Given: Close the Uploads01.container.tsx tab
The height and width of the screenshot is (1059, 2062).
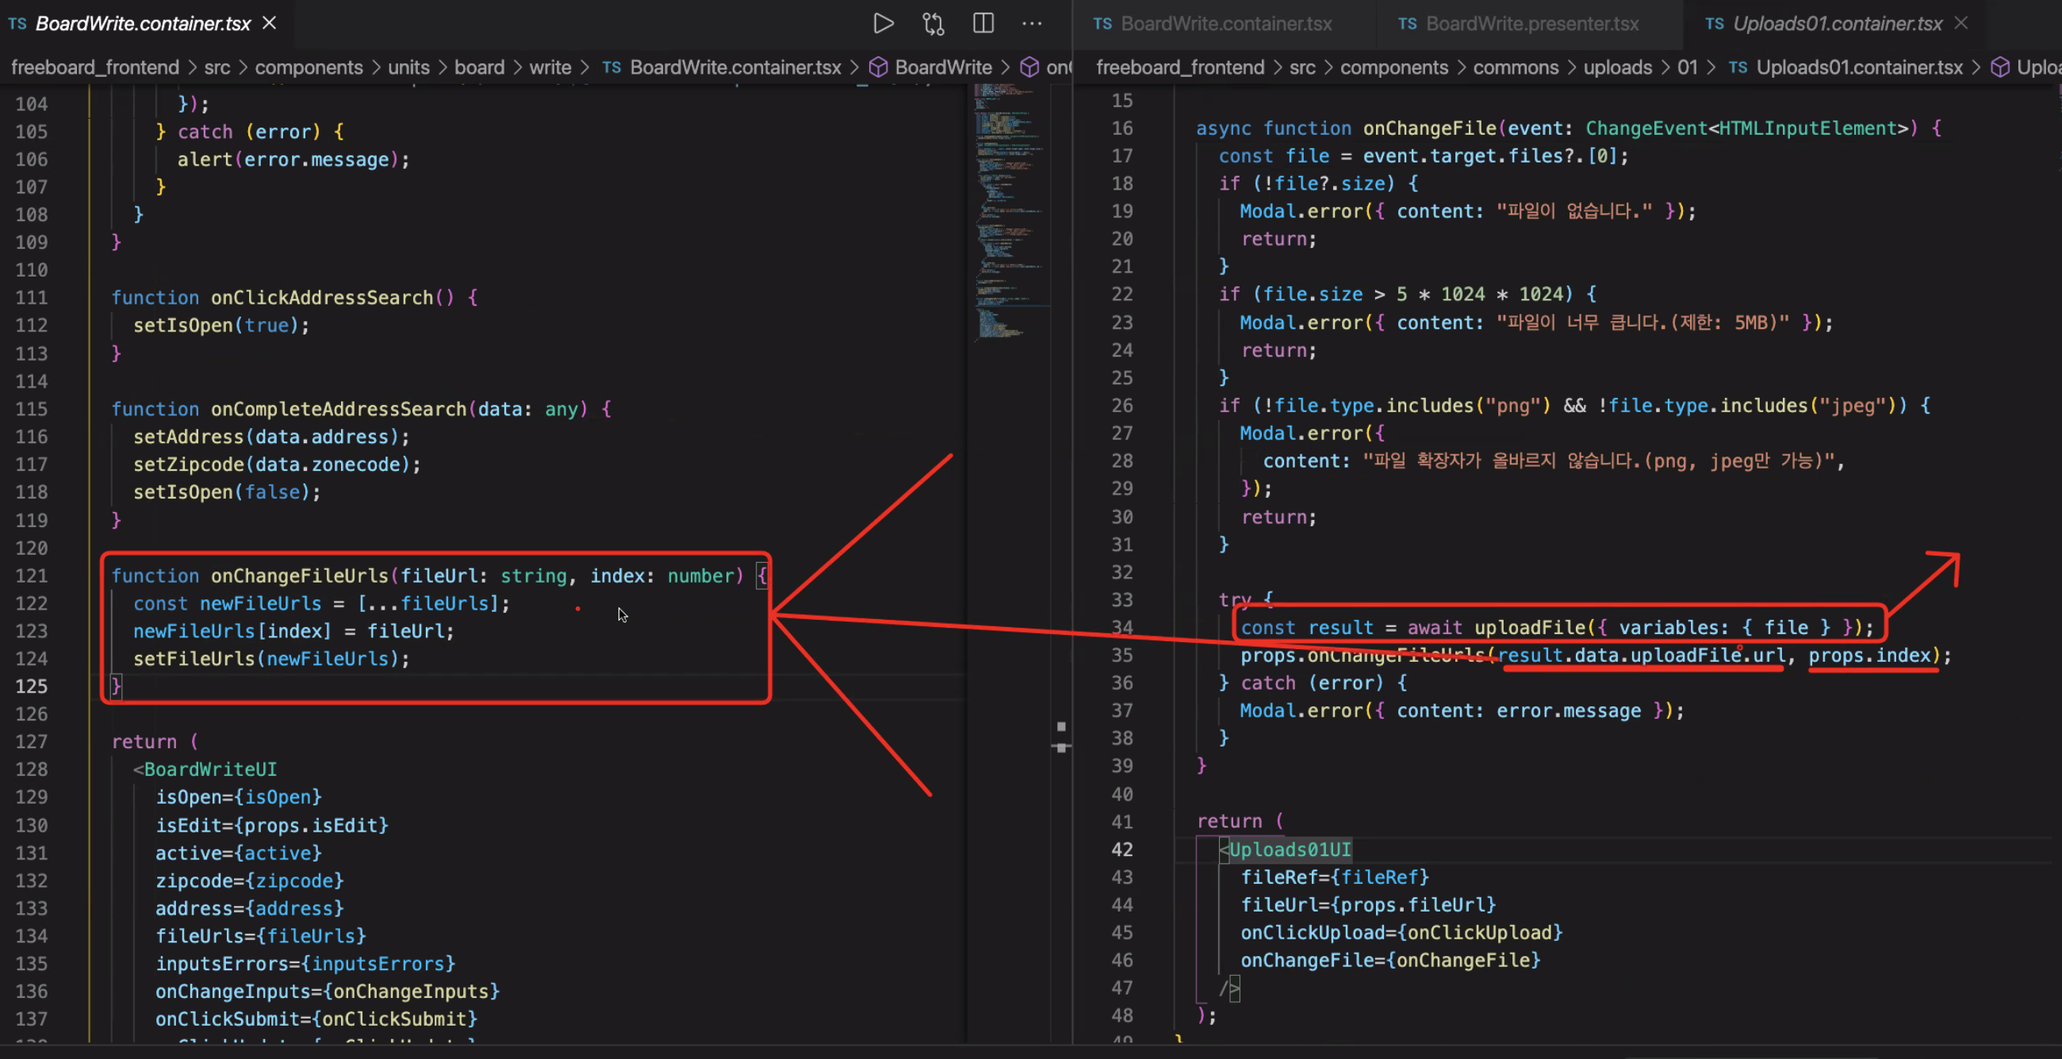Looking at the screenshot, I should pyautogui.click(x=1961, y=23).
